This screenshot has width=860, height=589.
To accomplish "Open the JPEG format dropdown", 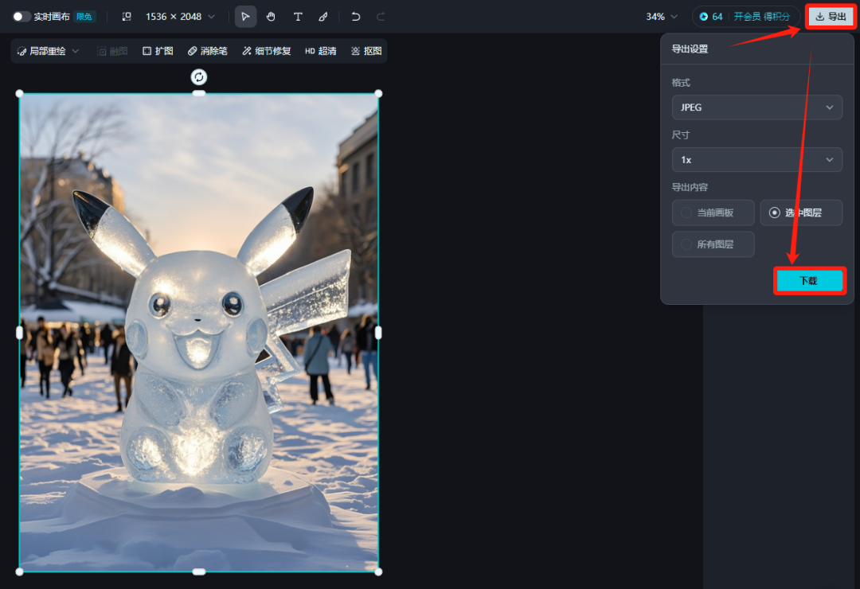I will tap(756, 107).
